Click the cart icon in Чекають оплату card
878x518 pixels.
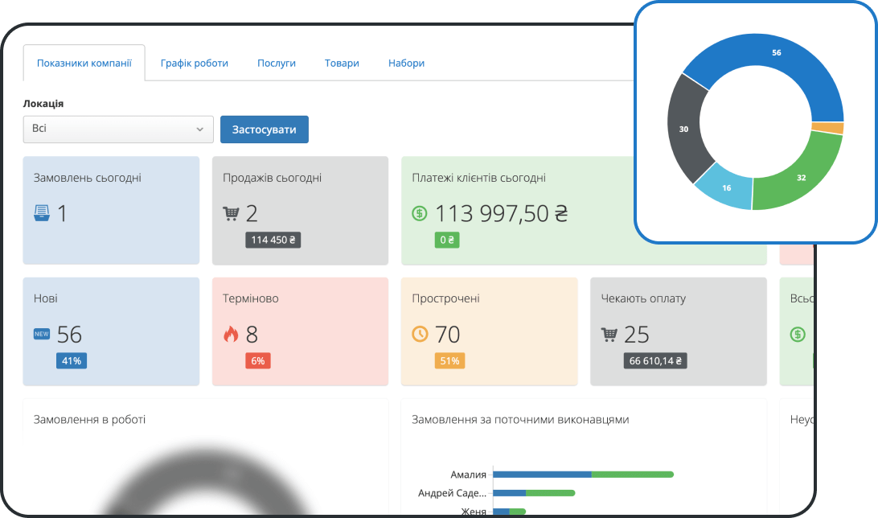[x=609, y=334]
